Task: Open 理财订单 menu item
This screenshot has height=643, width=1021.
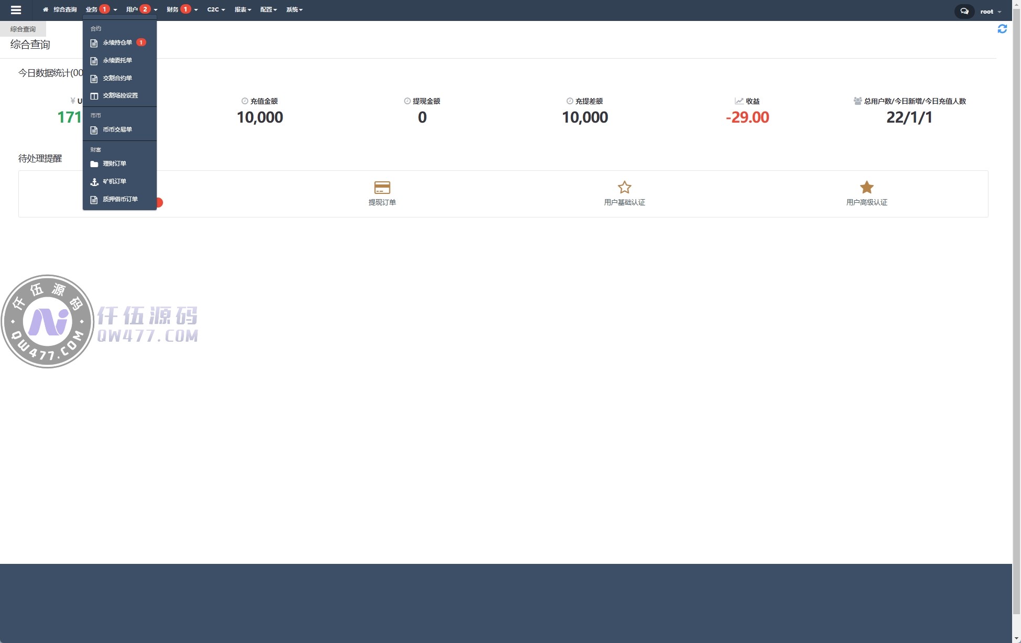Action: [x=114, y=164]
